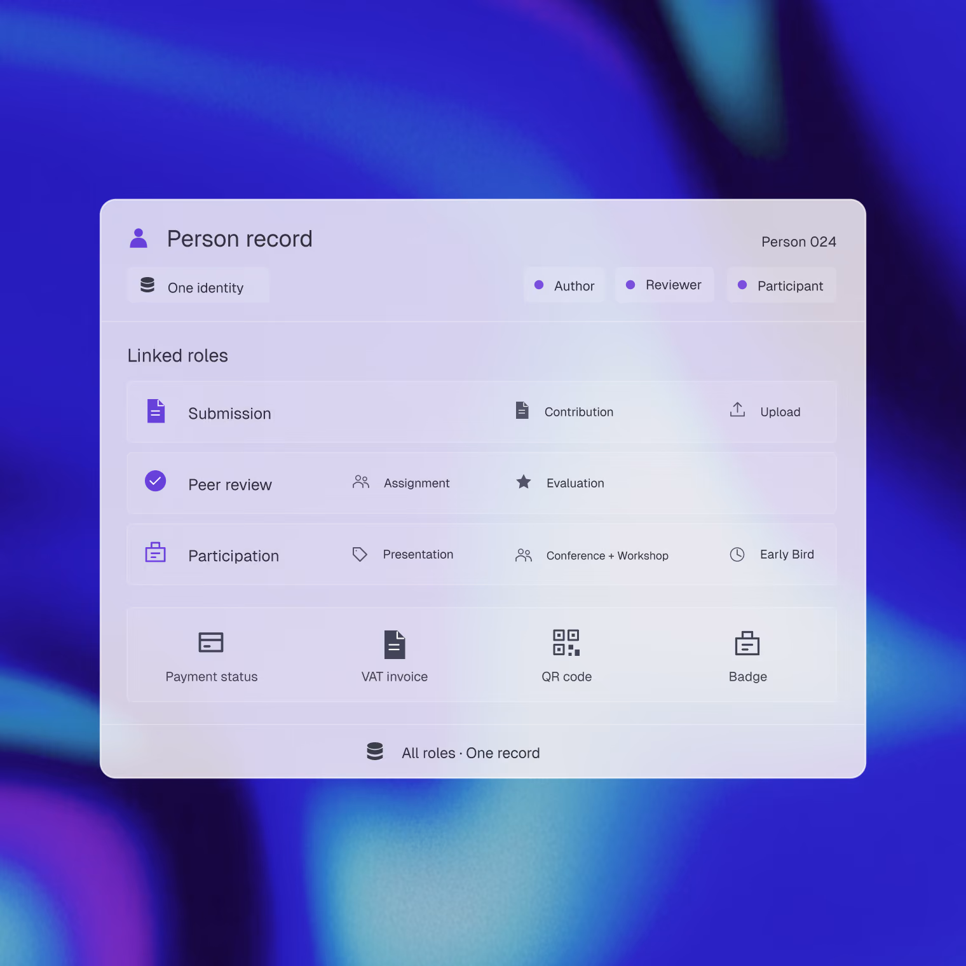Click the purple badge icon in the Participation row

coord(156,552)
